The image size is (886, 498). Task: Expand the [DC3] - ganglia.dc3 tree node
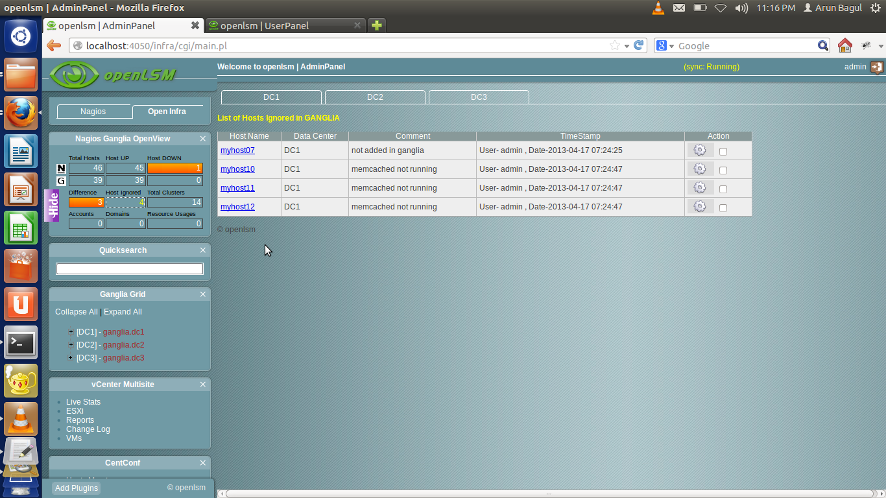coord(71,357)
